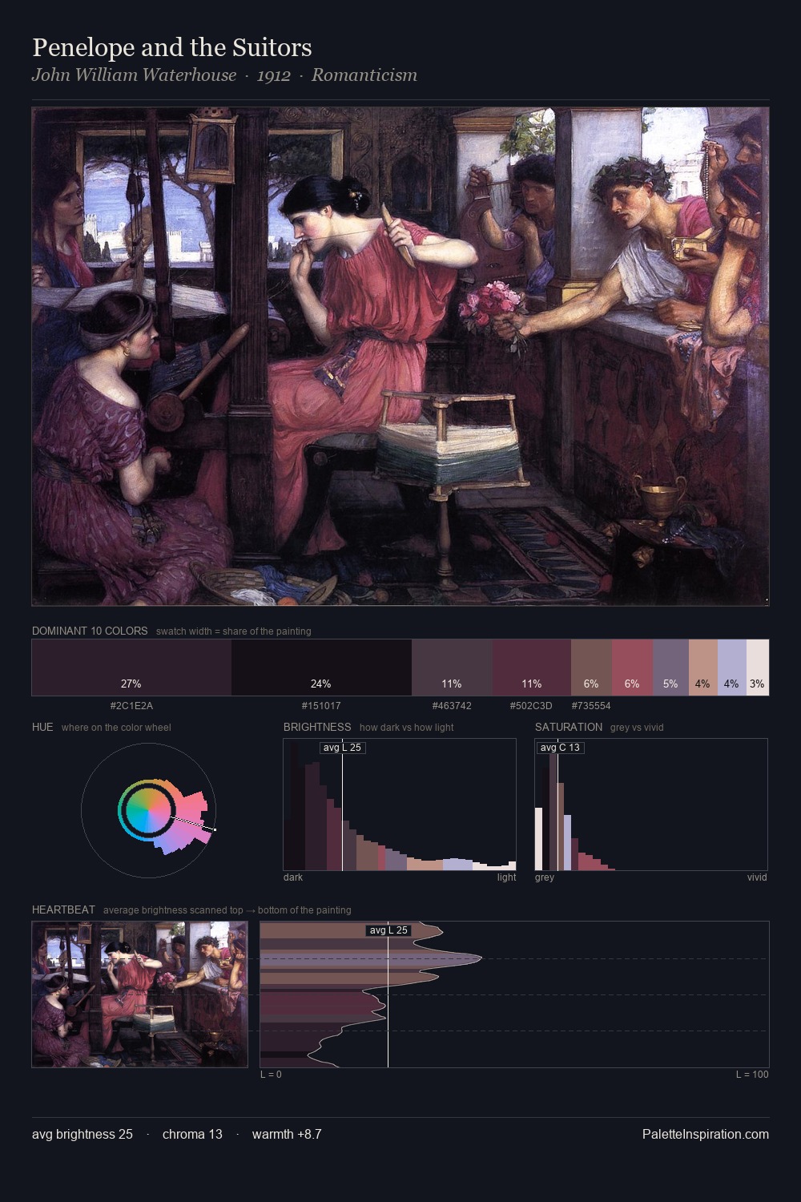Click the artist name John William Waterhouse
The image size is (801, 1202).
[x=135, y=75]
